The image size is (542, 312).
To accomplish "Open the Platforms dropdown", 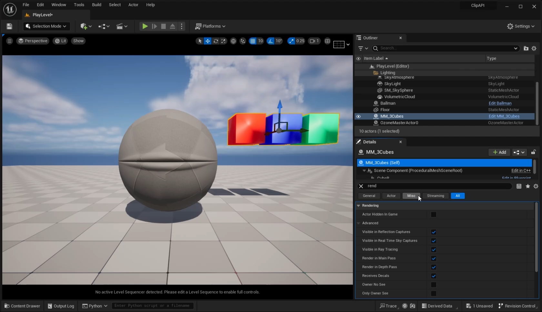I will click(210, 26).
